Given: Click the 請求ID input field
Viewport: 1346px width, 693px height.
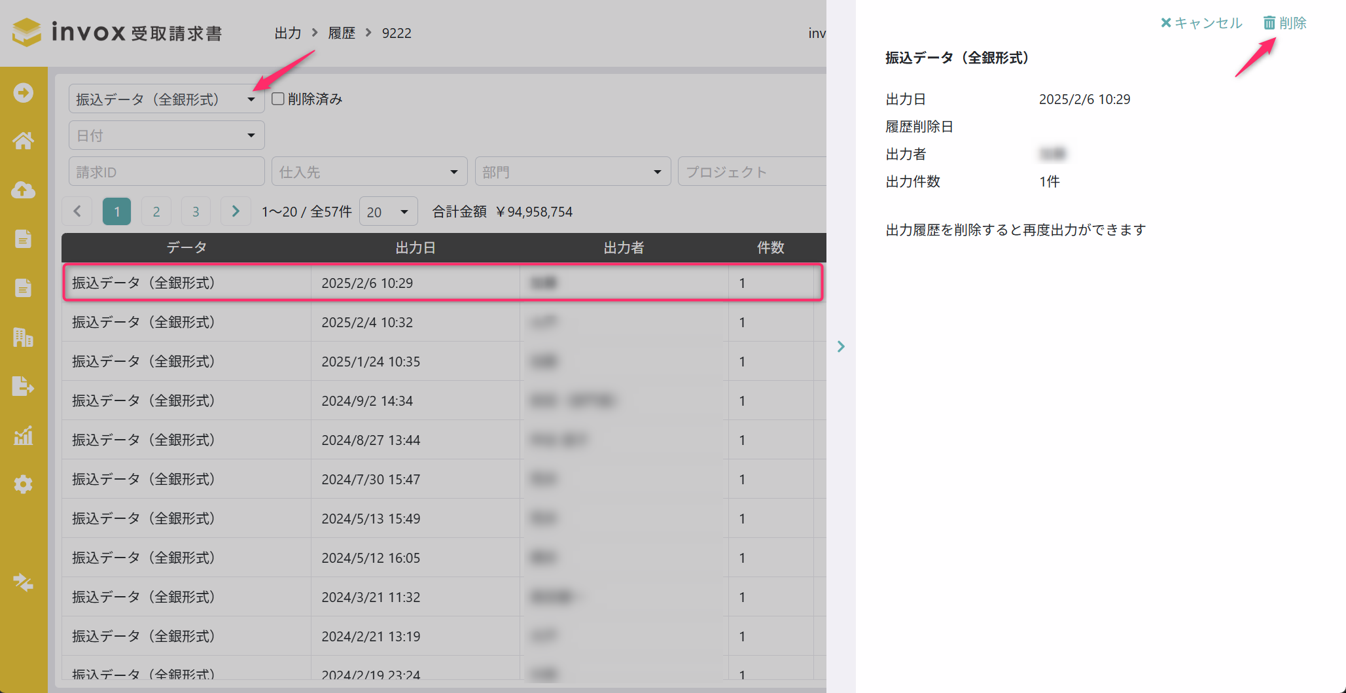Looking at the screenshot, I should (x=166, y=172).
